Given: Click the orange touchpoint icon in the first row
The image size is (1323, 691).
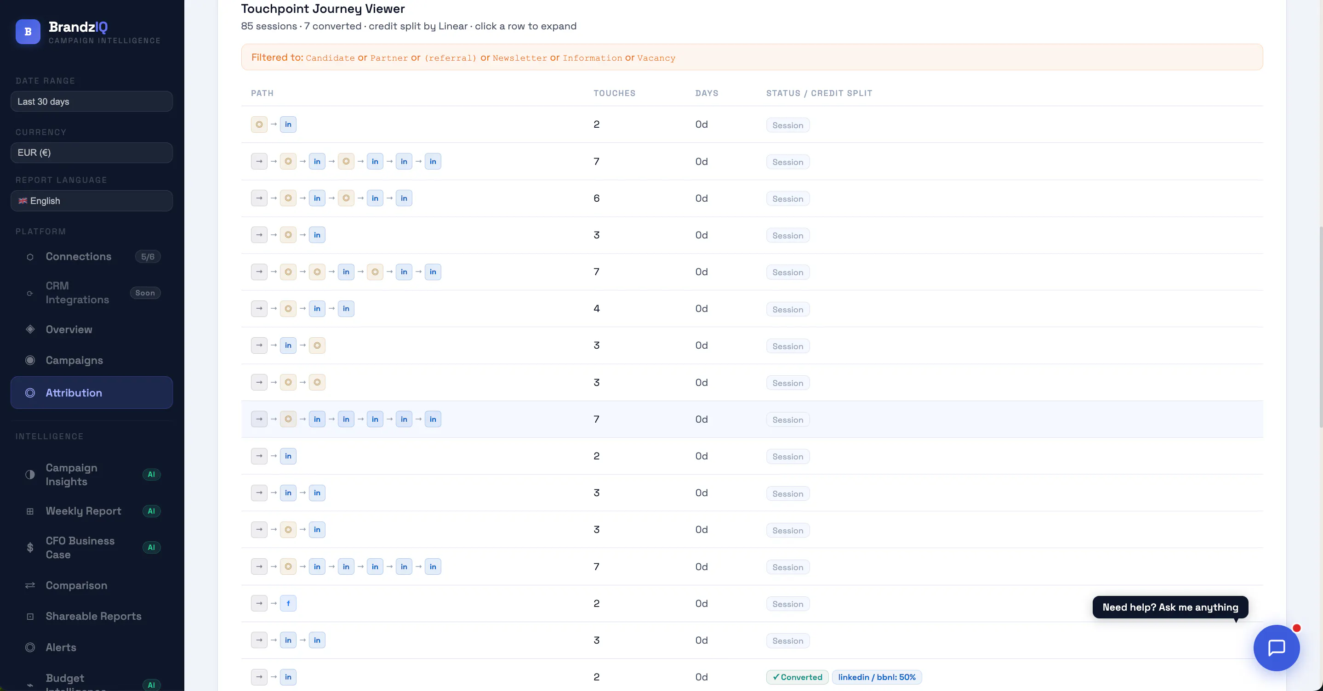Looking at the screenshot, I should pyautogui.click(x=259, y=124).
